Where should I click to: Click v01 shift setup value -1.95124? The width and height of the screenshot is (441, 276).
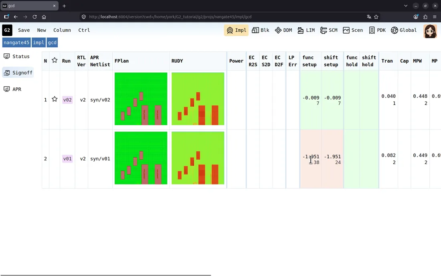point(332,159)
